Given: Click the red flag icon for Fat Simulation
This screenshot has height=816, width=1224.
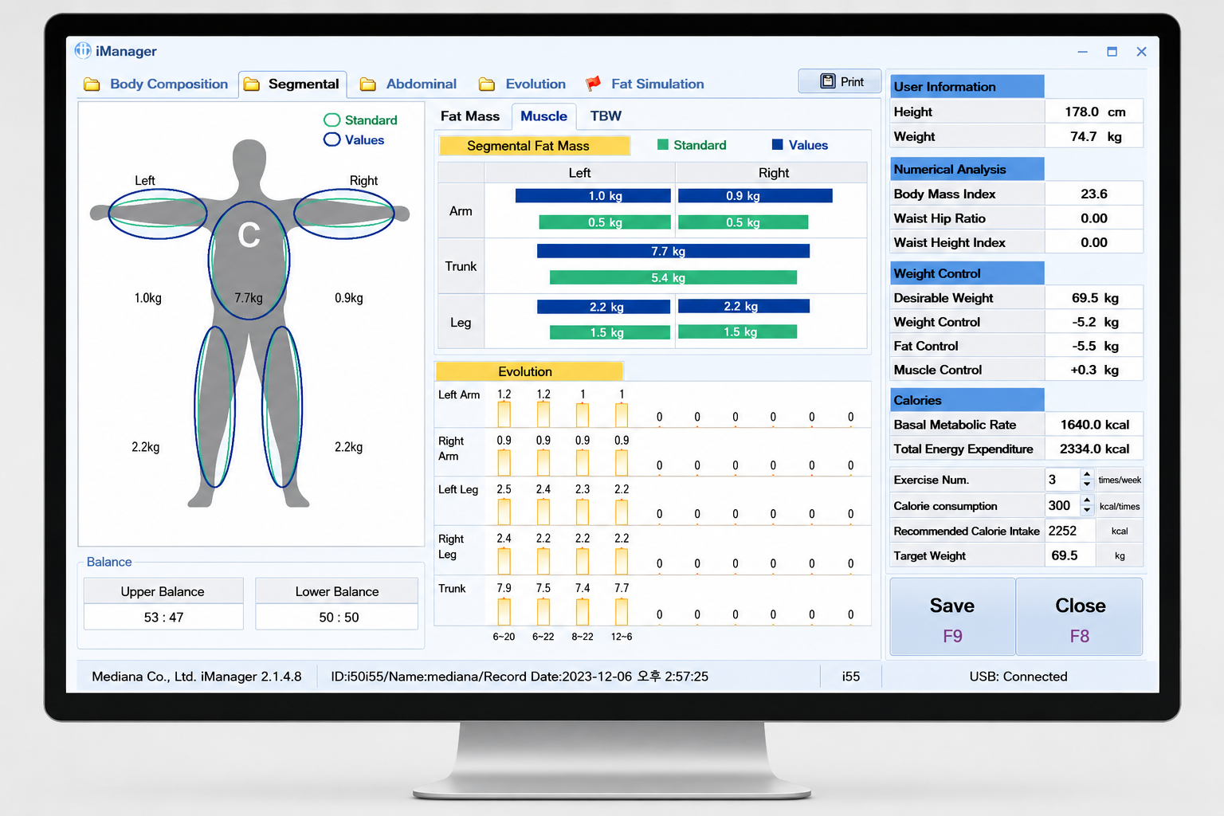Looking at the screenshot, I should click(594, 84).
